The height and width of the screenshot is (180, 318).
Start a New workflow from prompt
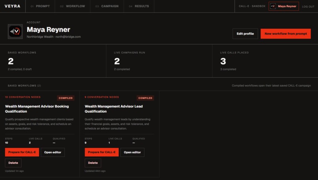coord(286,34)
